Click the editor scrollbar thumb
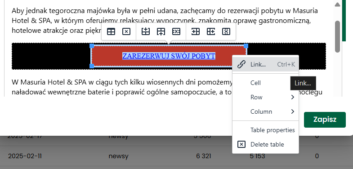 click(337, 37)
